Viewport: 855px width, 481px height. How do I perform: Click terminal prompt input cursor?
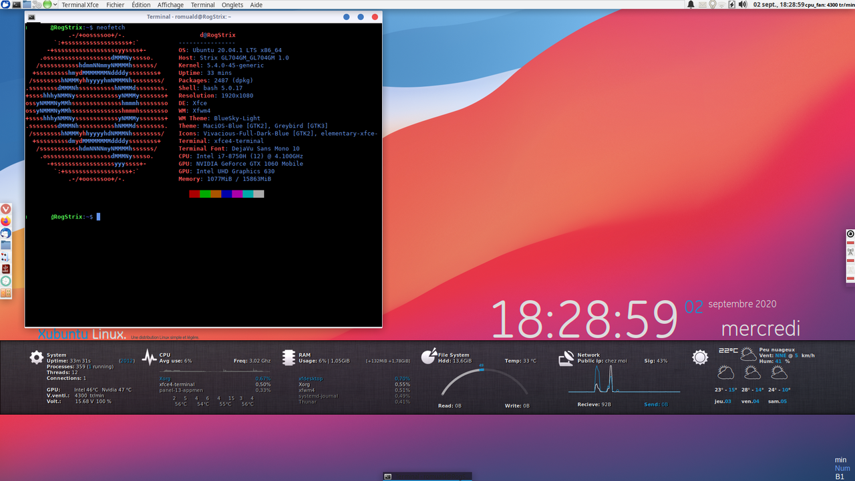[x=98, y=216]
